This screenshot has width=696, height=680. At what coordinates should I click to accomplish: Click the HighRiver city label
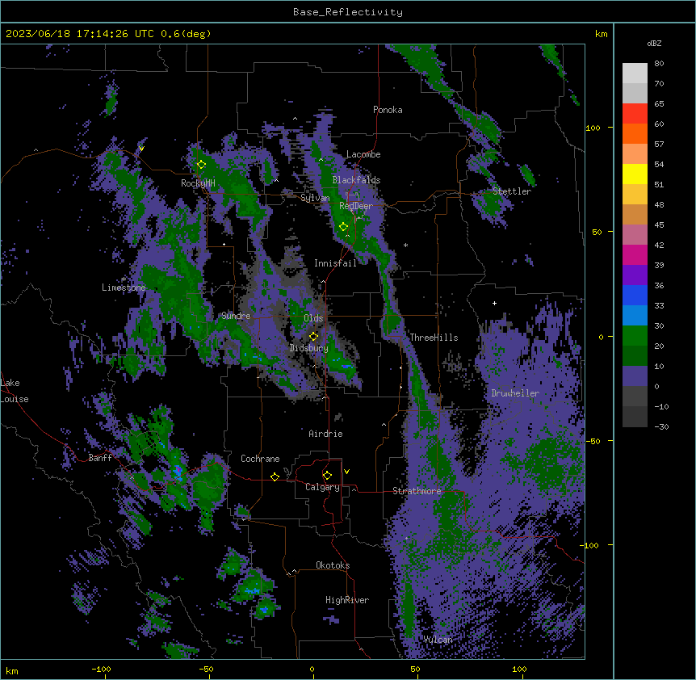(347, 600)
